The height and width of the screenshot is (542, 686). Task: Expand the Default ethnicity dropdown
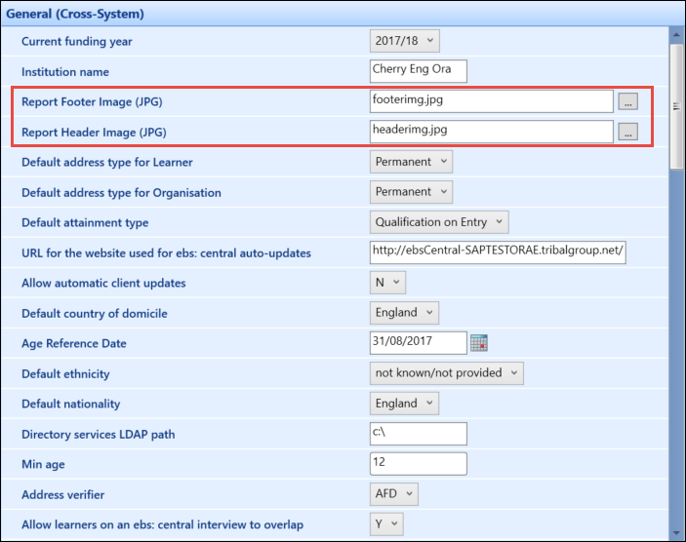tap(447, 372)
